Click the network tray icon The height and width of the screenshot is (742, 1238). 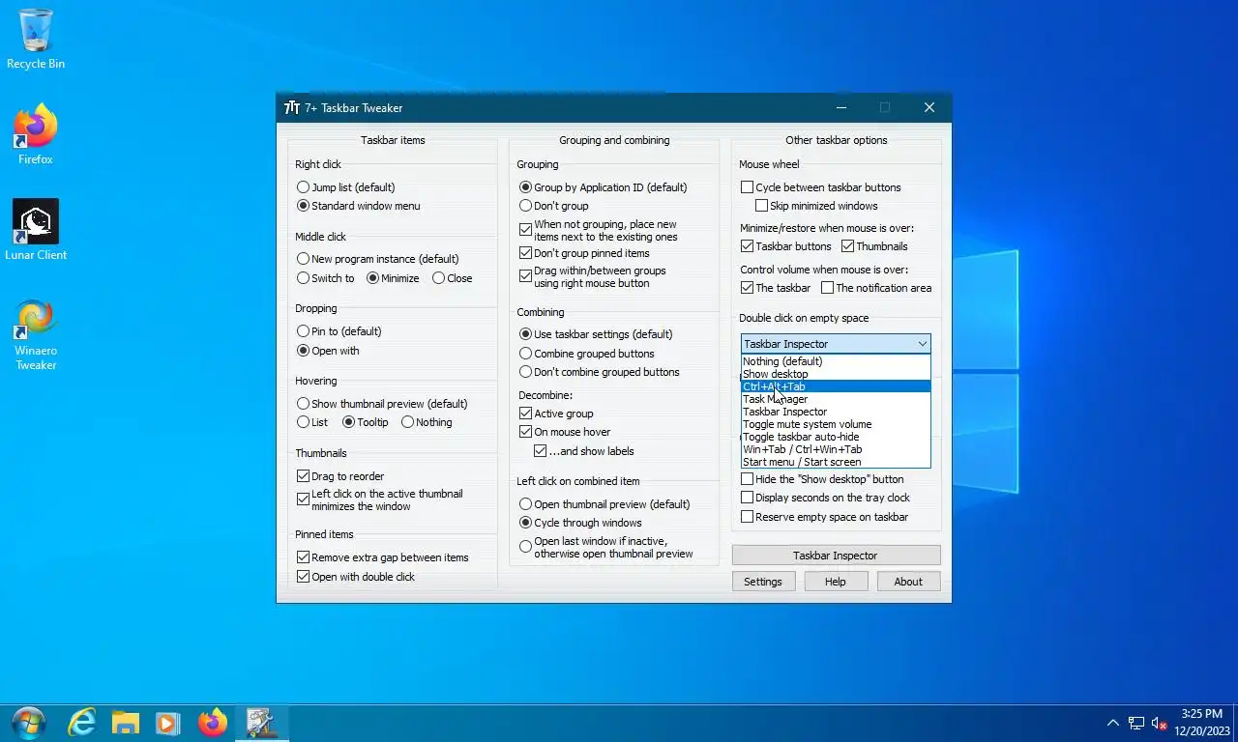(x=1136, y=723)
